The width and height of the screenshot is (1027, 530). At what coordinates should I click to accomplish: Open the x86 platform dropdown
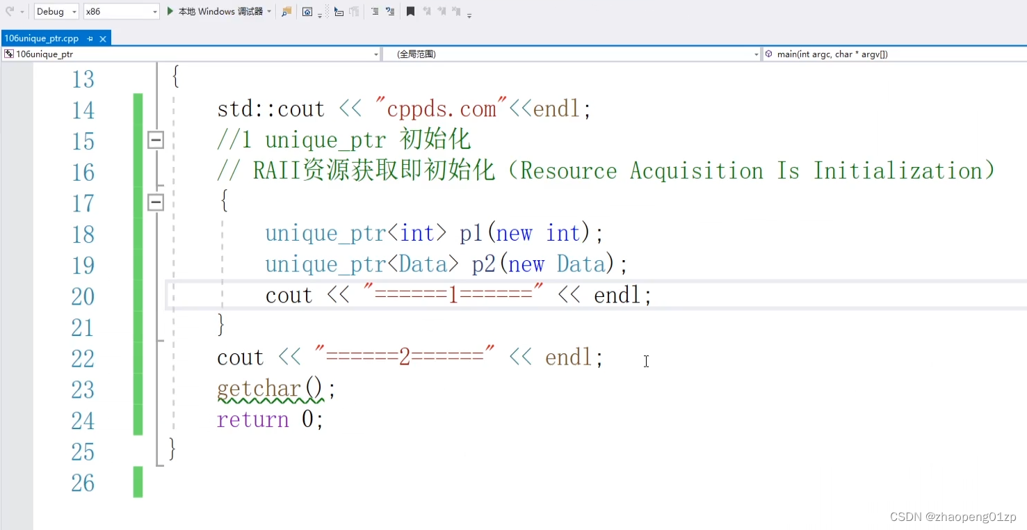coord(122,11)
